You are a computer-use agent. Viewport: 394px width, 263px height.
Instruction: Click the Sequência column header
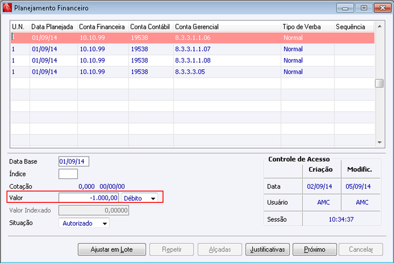[354, 27]
